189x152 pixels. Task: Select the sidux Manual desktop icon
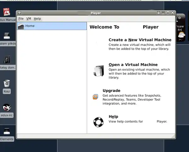7,13
